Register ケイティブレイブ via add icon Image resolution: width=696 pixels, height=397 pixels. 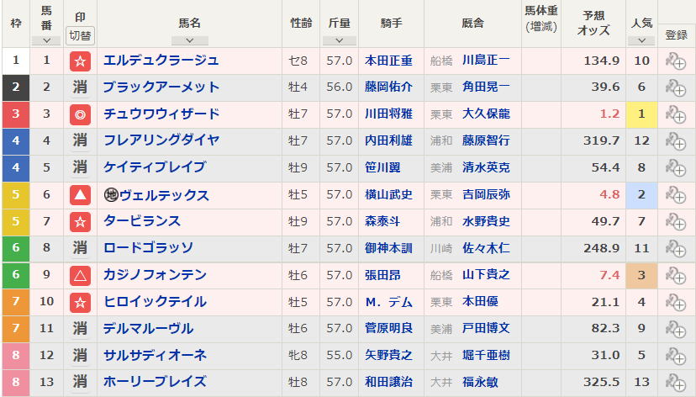point(676,168)
